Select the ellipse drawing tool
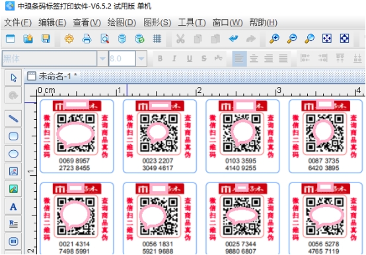The width and height of the screenshot is (366, 255). tap(13, 154)
